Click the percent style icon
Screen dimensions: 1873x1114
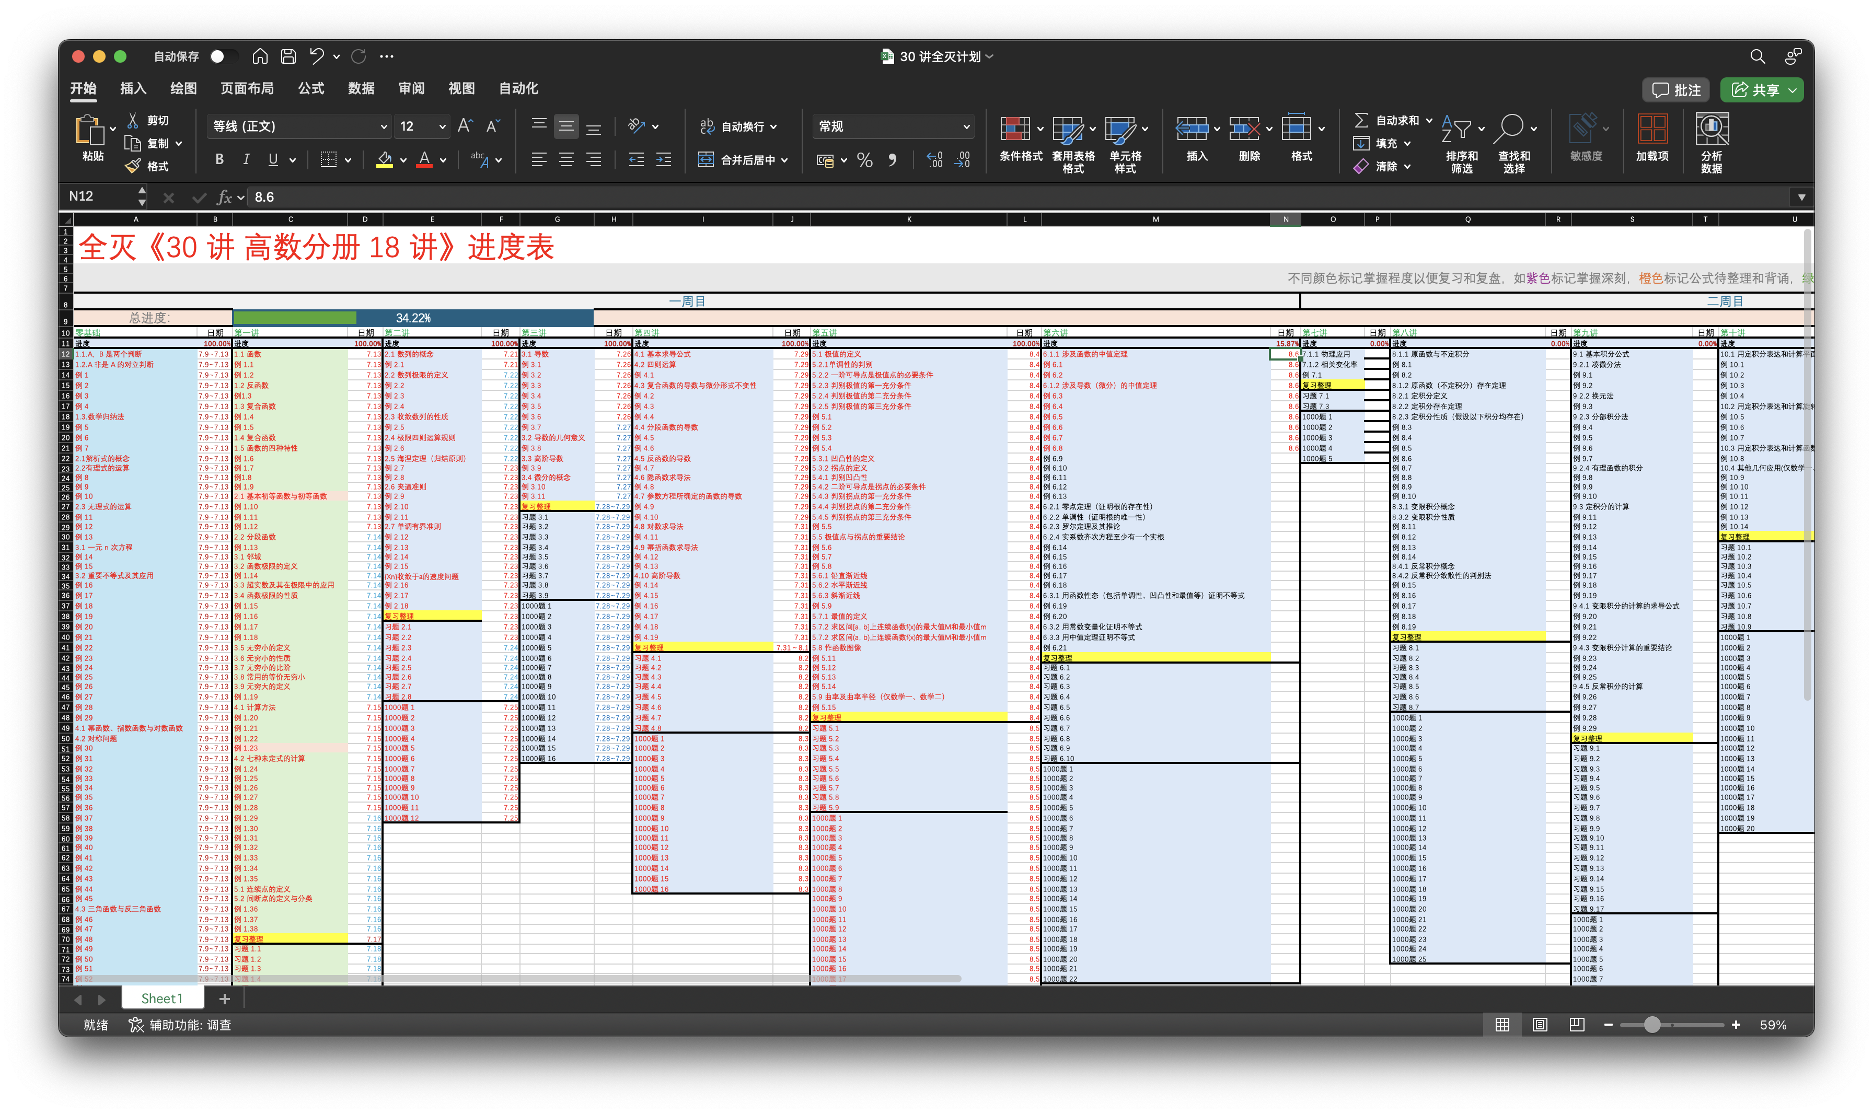865,160
